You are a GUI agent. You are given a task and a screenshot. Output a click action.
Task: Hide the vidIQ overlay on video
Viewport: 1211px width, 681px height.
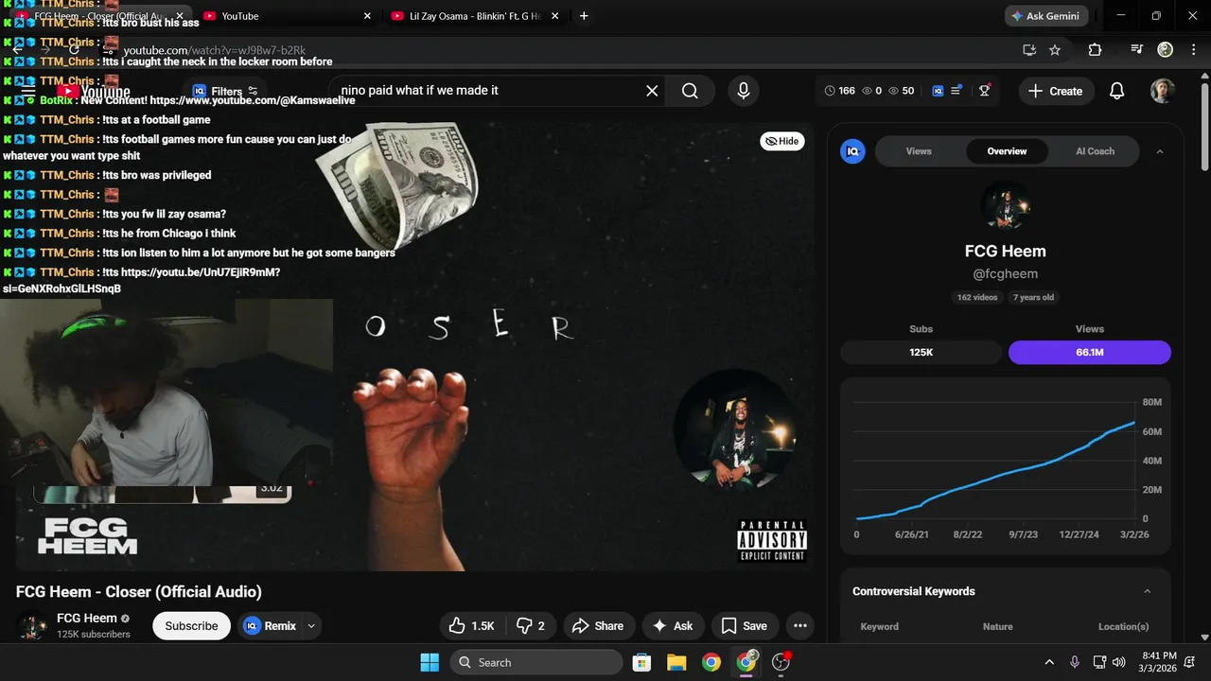[782, 141]
